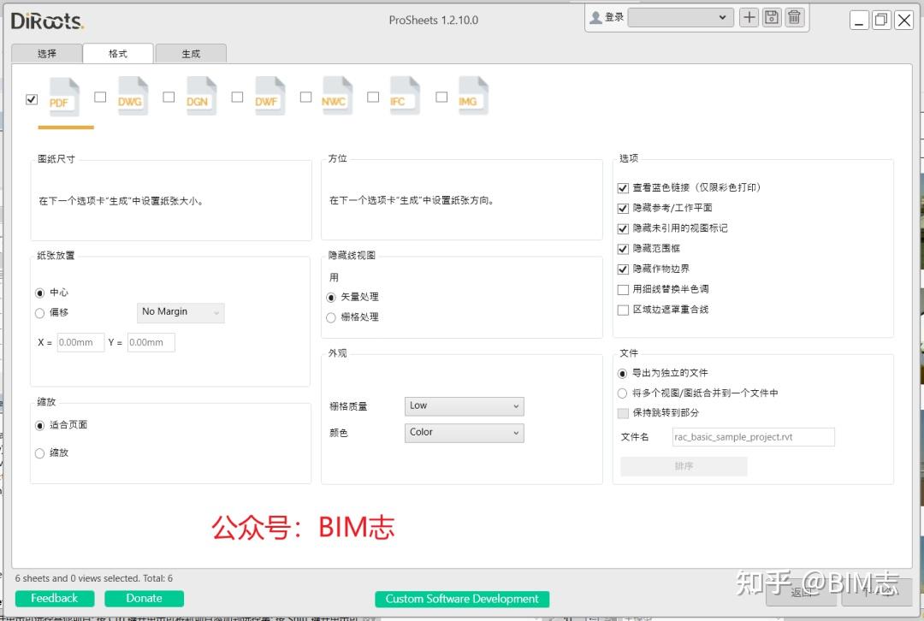
Task: Check 用细线替换半色调 option
Action: click(622, 289)
